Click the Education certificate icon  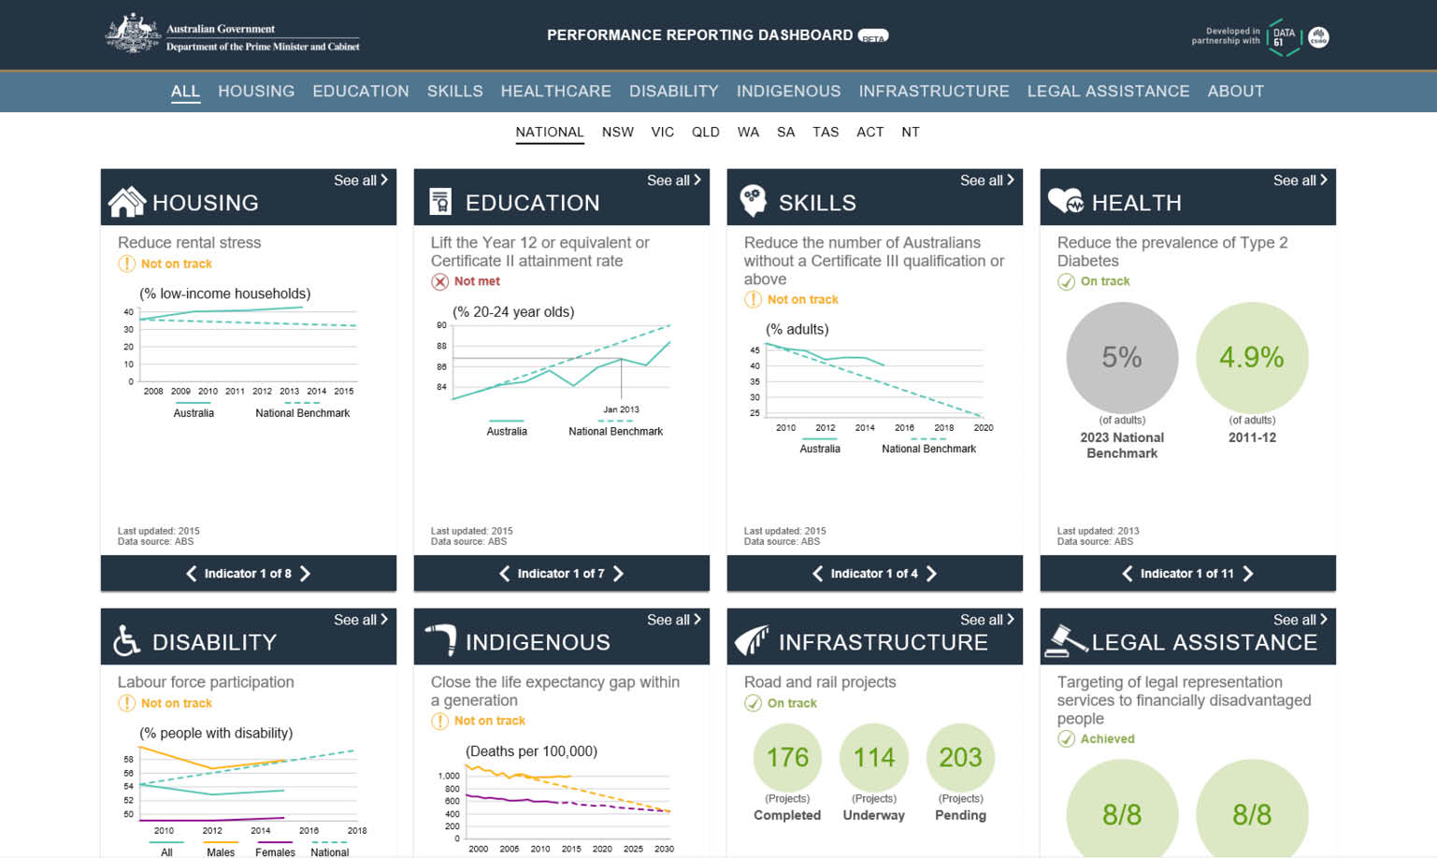click(x=439, y=202)
